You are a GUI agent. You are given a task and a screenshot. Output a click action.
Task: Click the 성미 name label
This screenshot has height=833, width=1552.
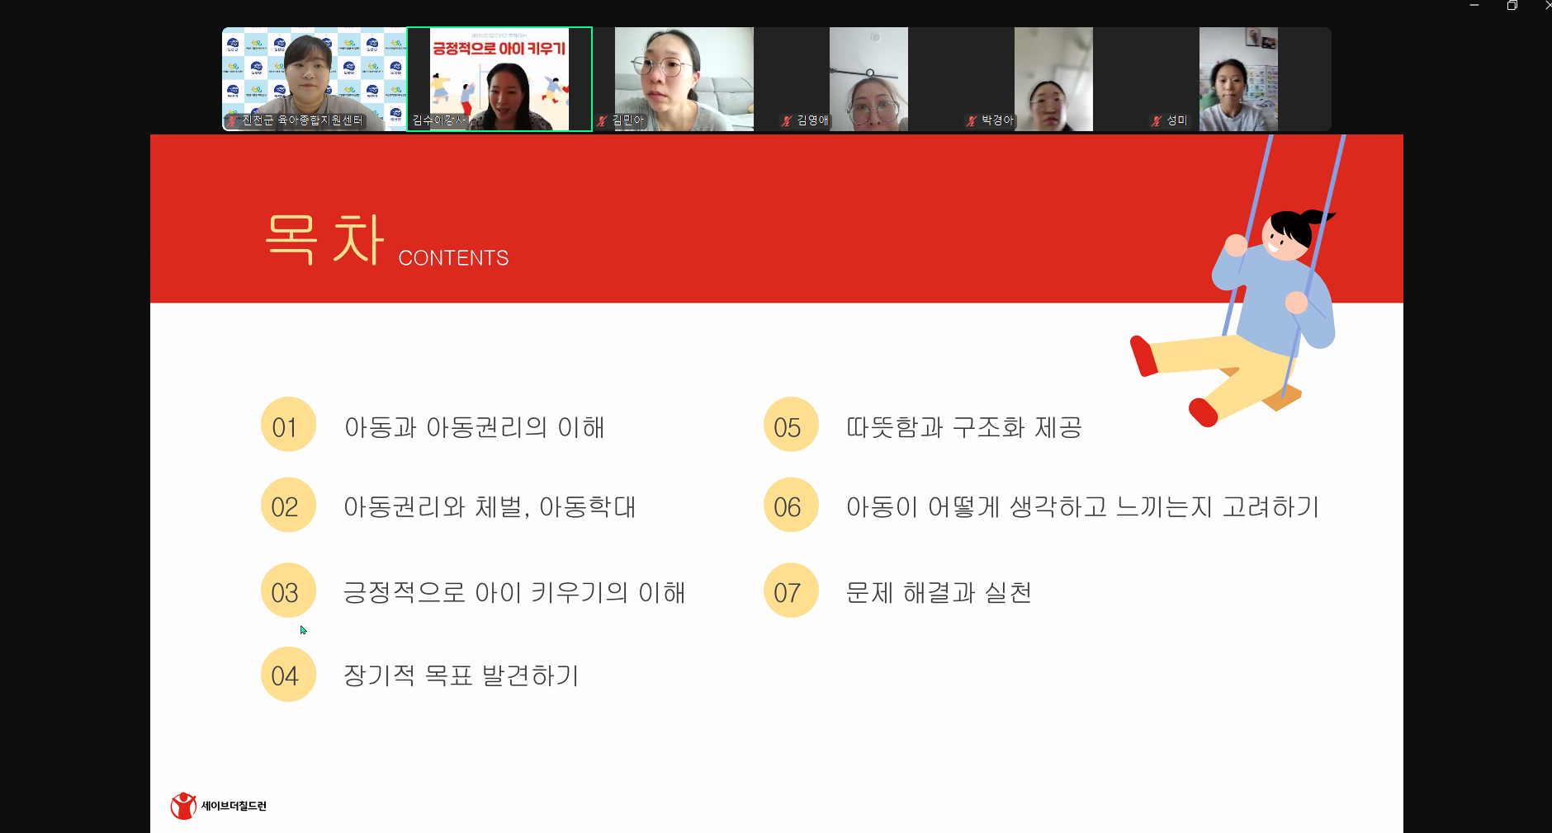(1176, 120)
